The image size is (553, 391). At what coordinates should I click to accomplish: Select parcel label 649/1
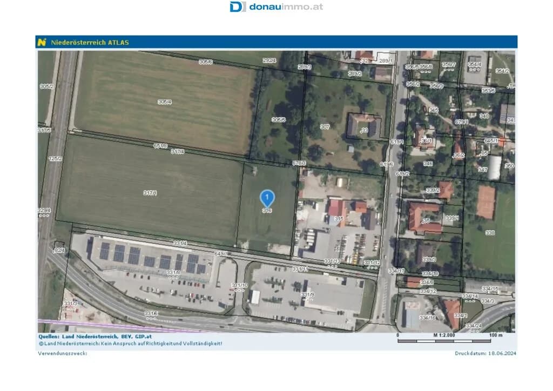(221, 253)
